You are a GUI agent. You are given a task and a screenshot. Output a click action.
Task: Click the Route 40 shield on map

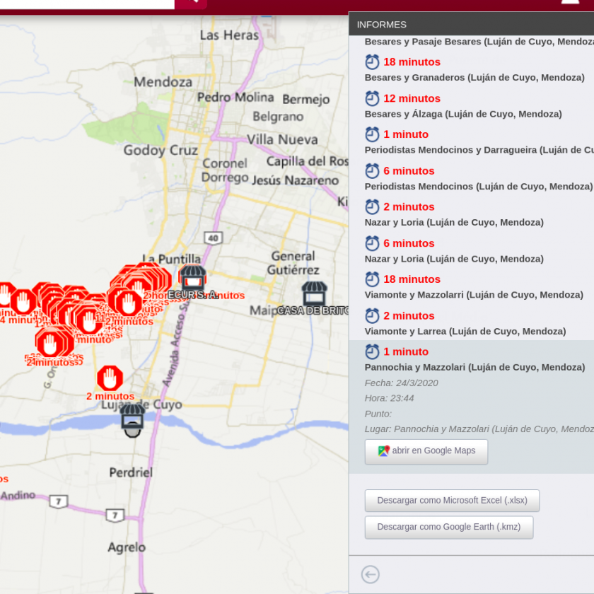pos(214,238)
